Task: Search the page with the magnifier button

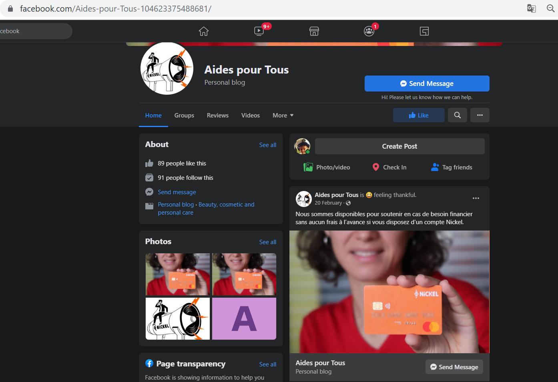Action: 458,115
